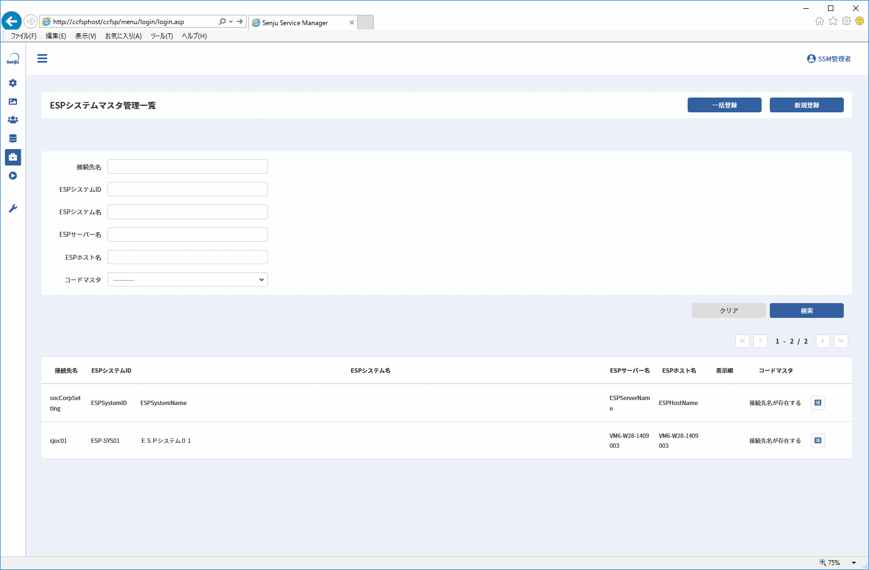Image resolution: width=869 pixels, height=570 pixels.
Task: Open the 編集(E) menu
Action: click(56, 36)
